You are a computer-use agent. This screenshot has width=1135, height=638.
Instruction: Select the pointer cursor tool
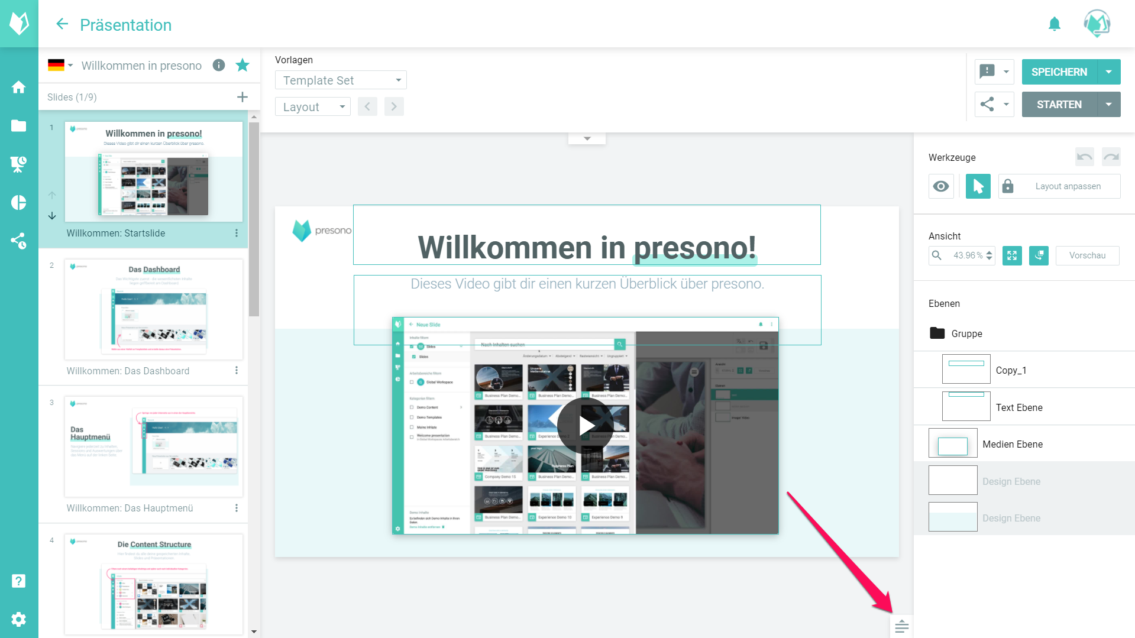[978, 186]
